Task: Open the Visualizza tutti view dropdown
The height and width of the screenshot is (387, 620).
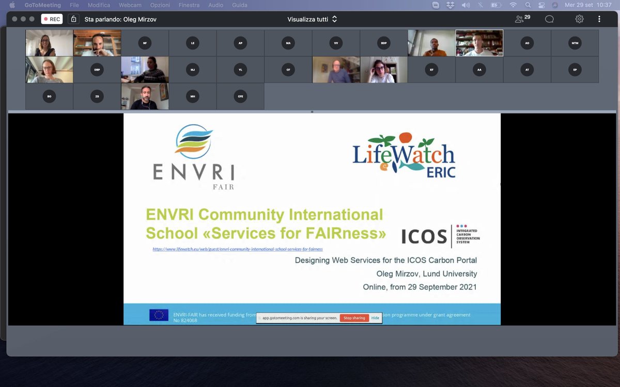Action: coord(312,19)
